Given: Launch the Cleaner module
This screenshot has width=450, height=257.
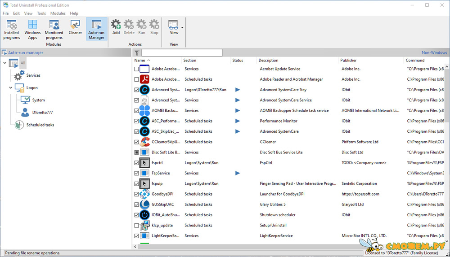Looking at the screenshot, I should pyautogui.click(x=75, y=27).
